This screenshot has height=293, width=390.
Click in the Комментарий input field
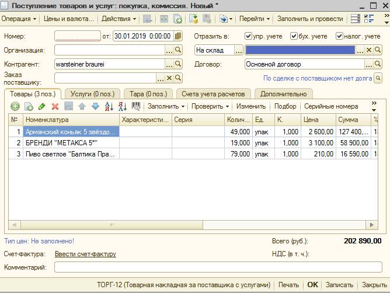[x=218, y=267]
